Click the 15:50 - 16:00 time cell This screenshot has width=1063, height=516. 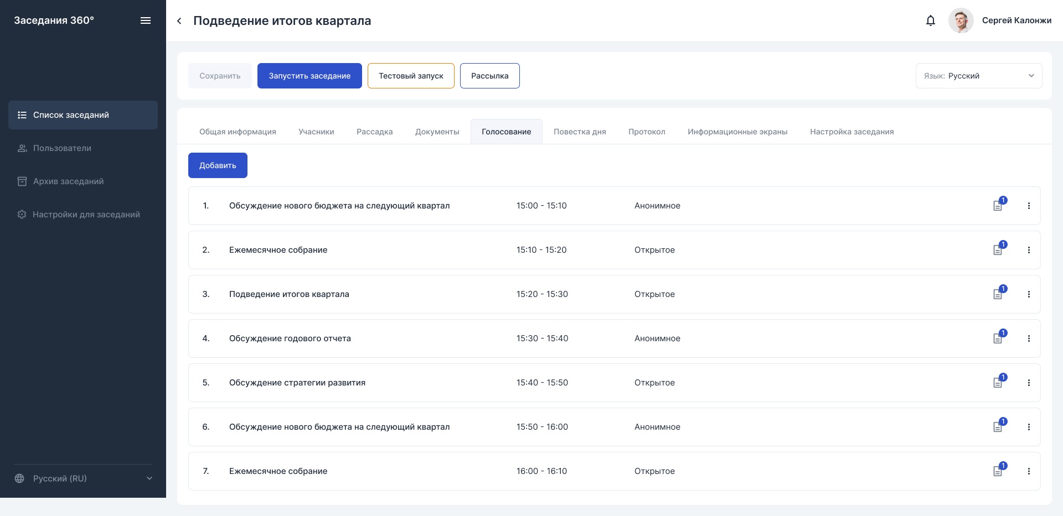click(x=542, y=427)
